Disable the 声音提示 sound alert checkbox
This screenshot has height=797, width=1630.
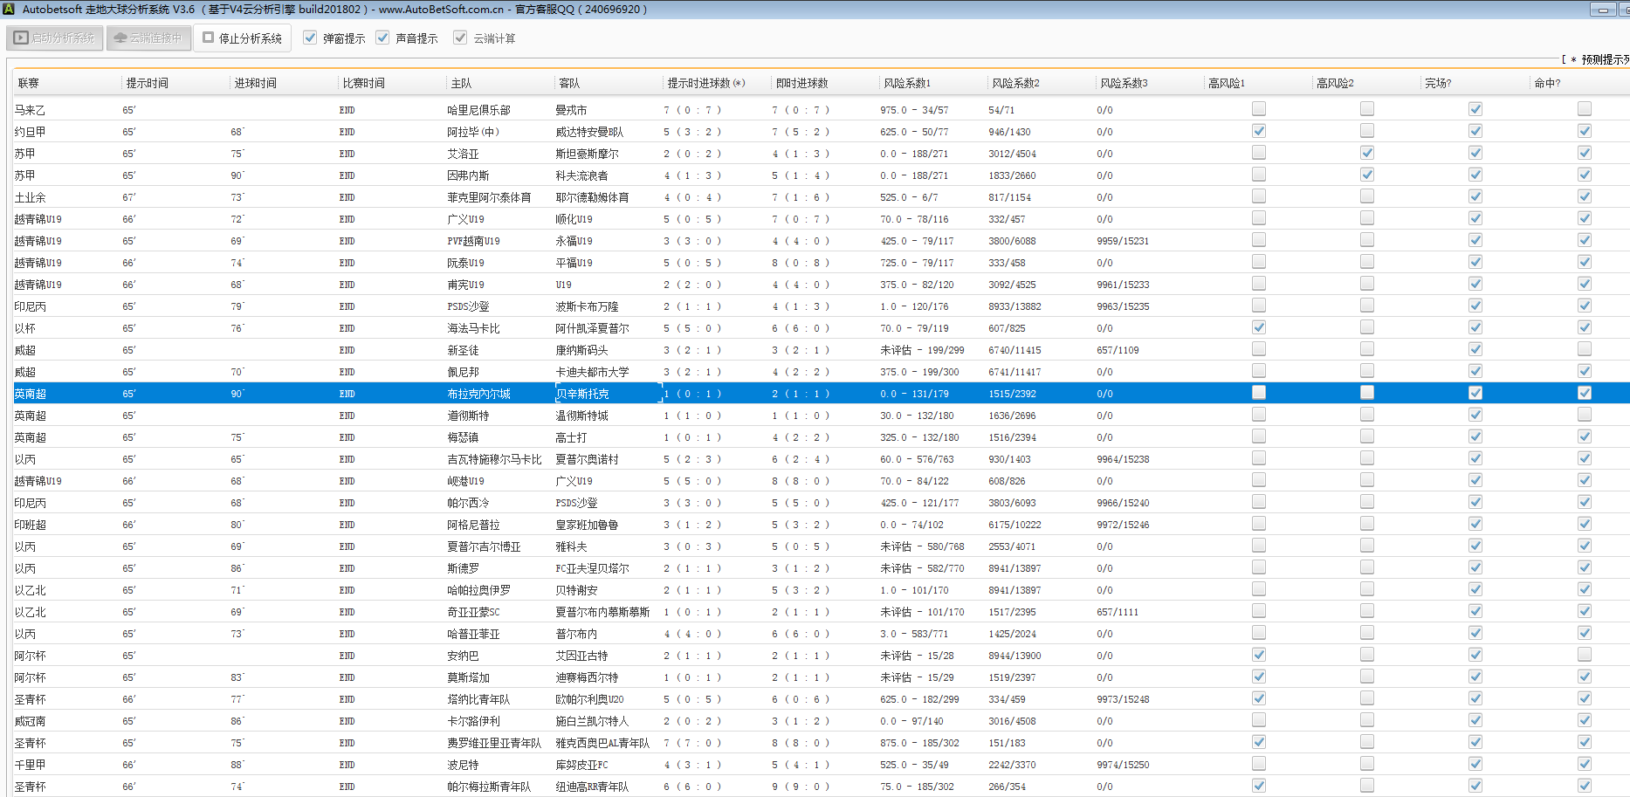(382, 38)
